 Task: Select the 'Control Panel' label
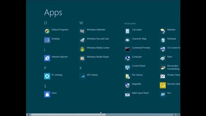tap(138, 66)
